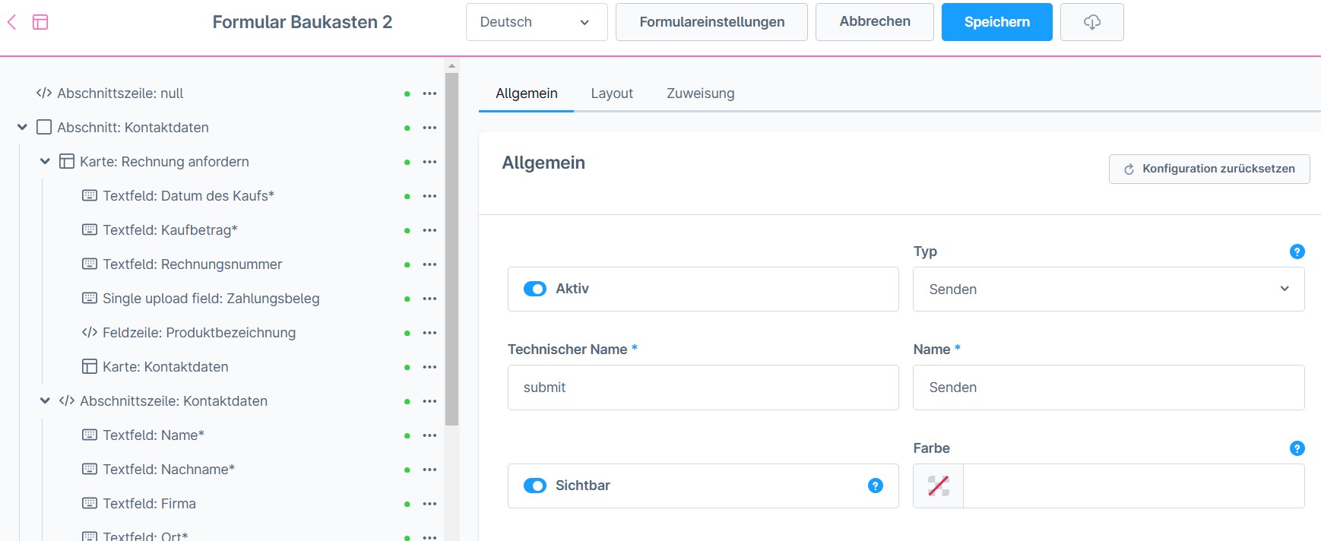Switch to the Layout tab

point(611,93)
